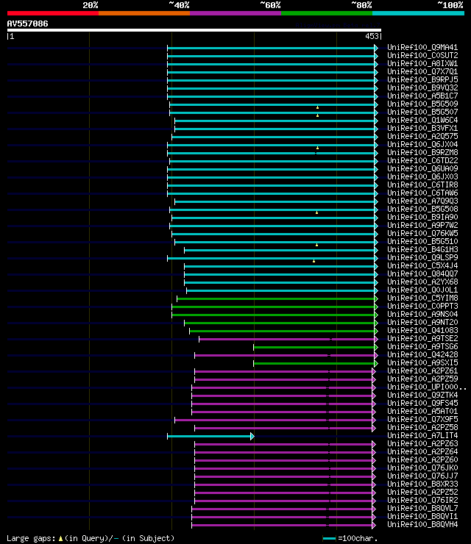
Task: Click the AV557086 query name
Action: point(27,24)
